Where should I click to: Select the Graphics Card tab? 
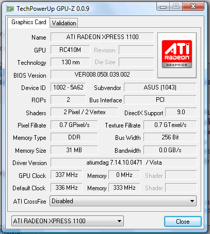(29, 22)
